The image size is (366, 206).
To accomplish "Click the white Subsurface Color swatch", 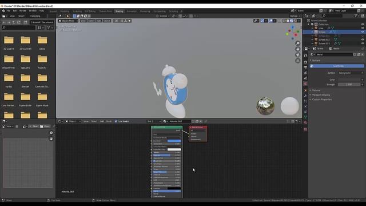I will (174, 149).
